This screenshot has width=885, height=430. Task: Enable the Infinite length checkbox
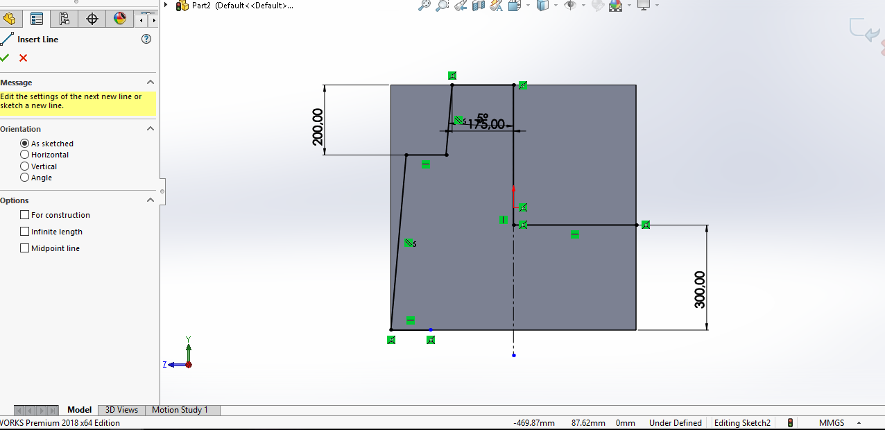pos(25,232)
